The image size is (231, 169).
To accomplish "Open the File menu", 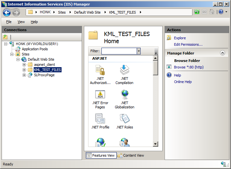I will point(9,22).
